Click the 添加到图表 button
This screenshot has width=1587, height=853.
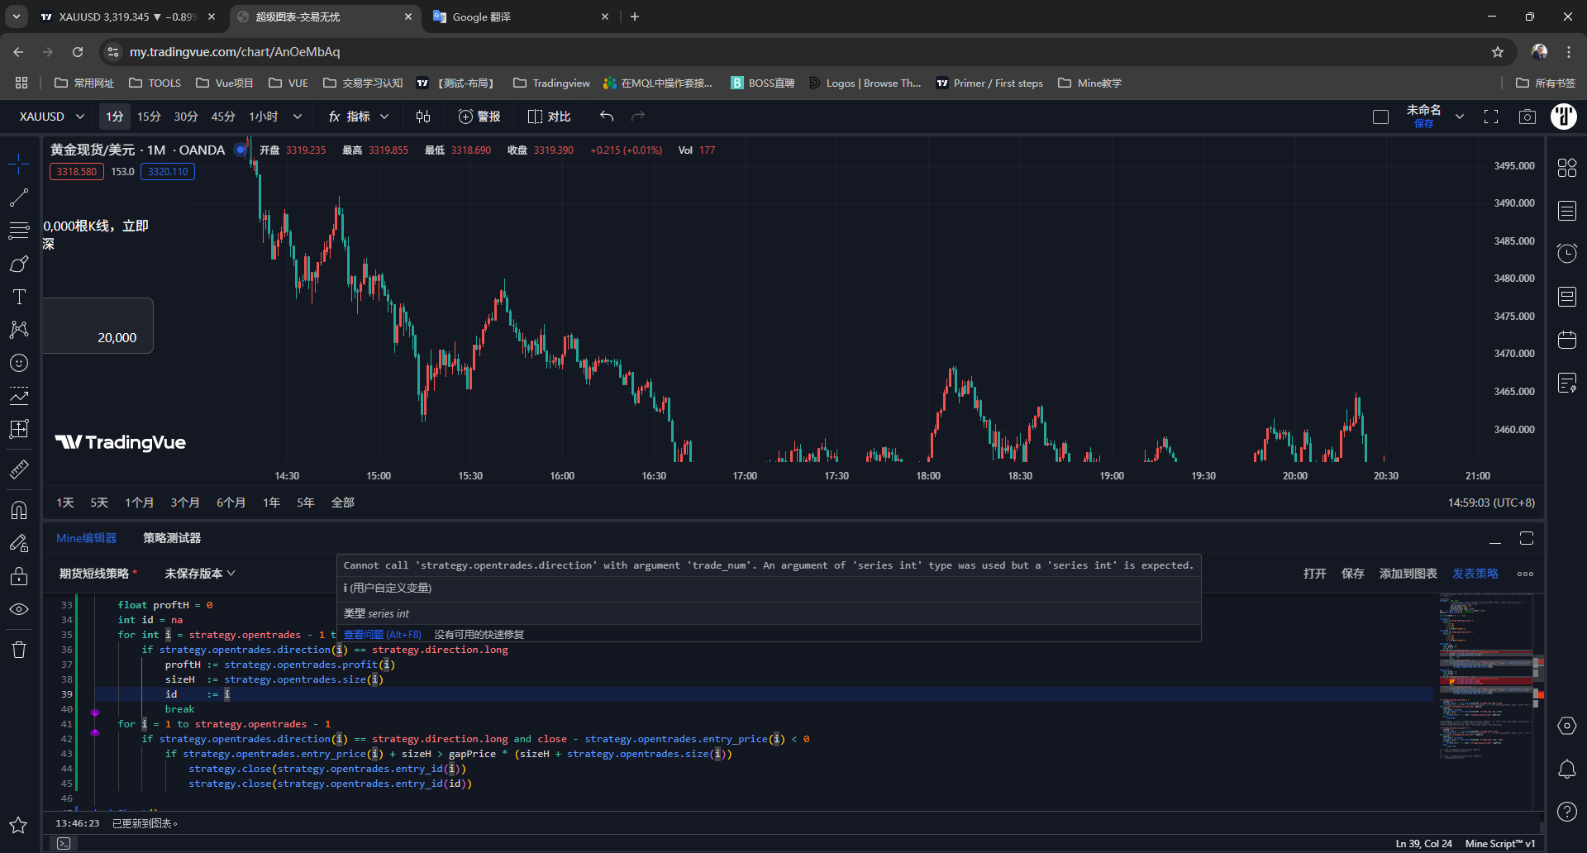[x=1408, y=574]
